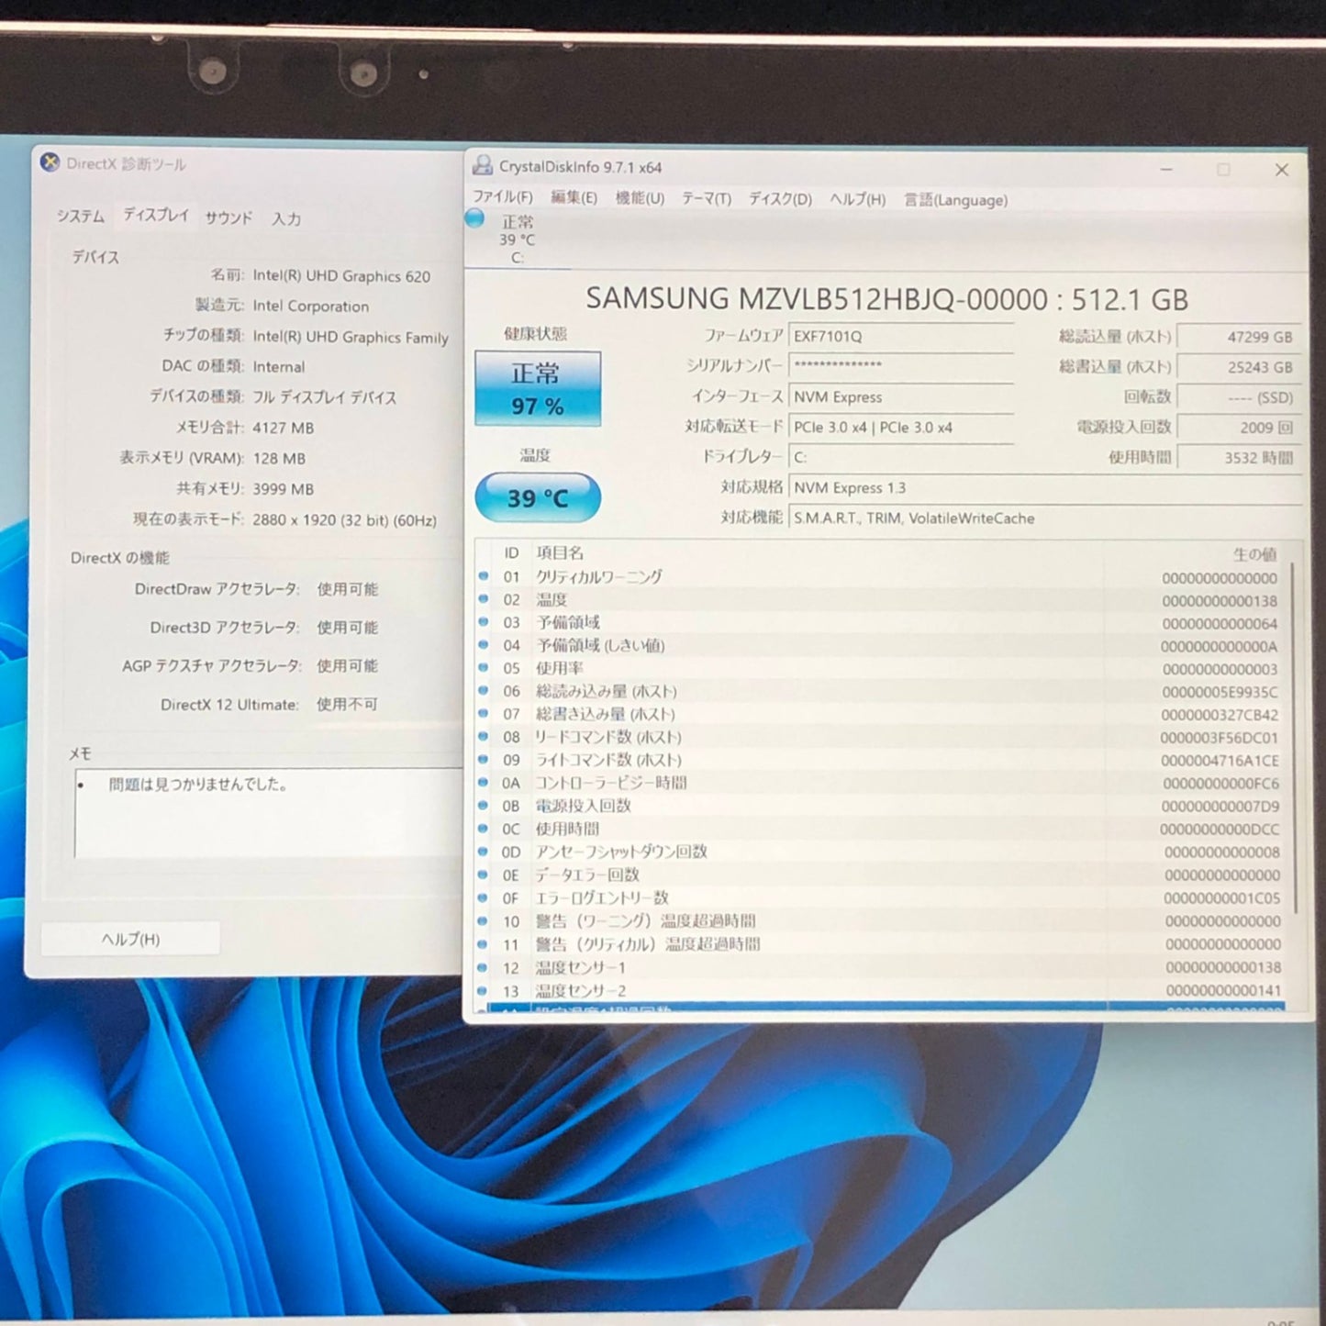Screen dimensions: 1326x1326
Task: Click the 生の値 column header
Action: pos(1255,554)
